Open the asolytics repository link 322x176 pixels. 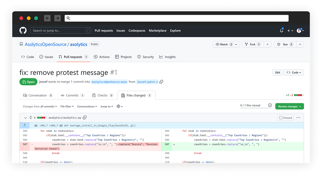78,44
